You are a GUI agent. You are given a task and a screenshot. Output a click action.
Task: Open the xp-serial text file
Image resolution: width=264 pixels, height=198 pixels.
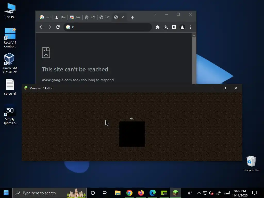[x=10, y=87]
